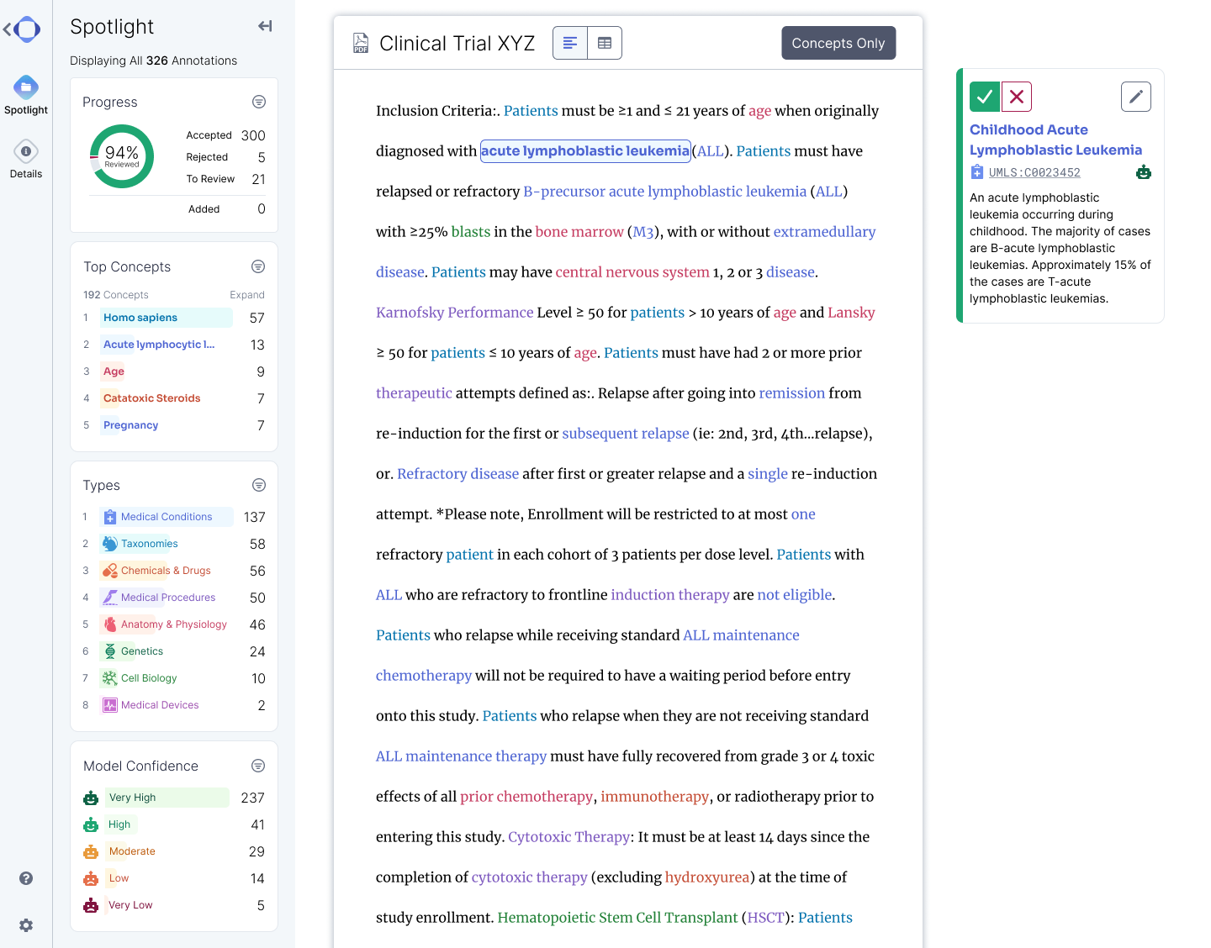Click the Low confidence robot icon
Image resolution: width=1211 pixels, height=948 pixels.
coord(91,878)
